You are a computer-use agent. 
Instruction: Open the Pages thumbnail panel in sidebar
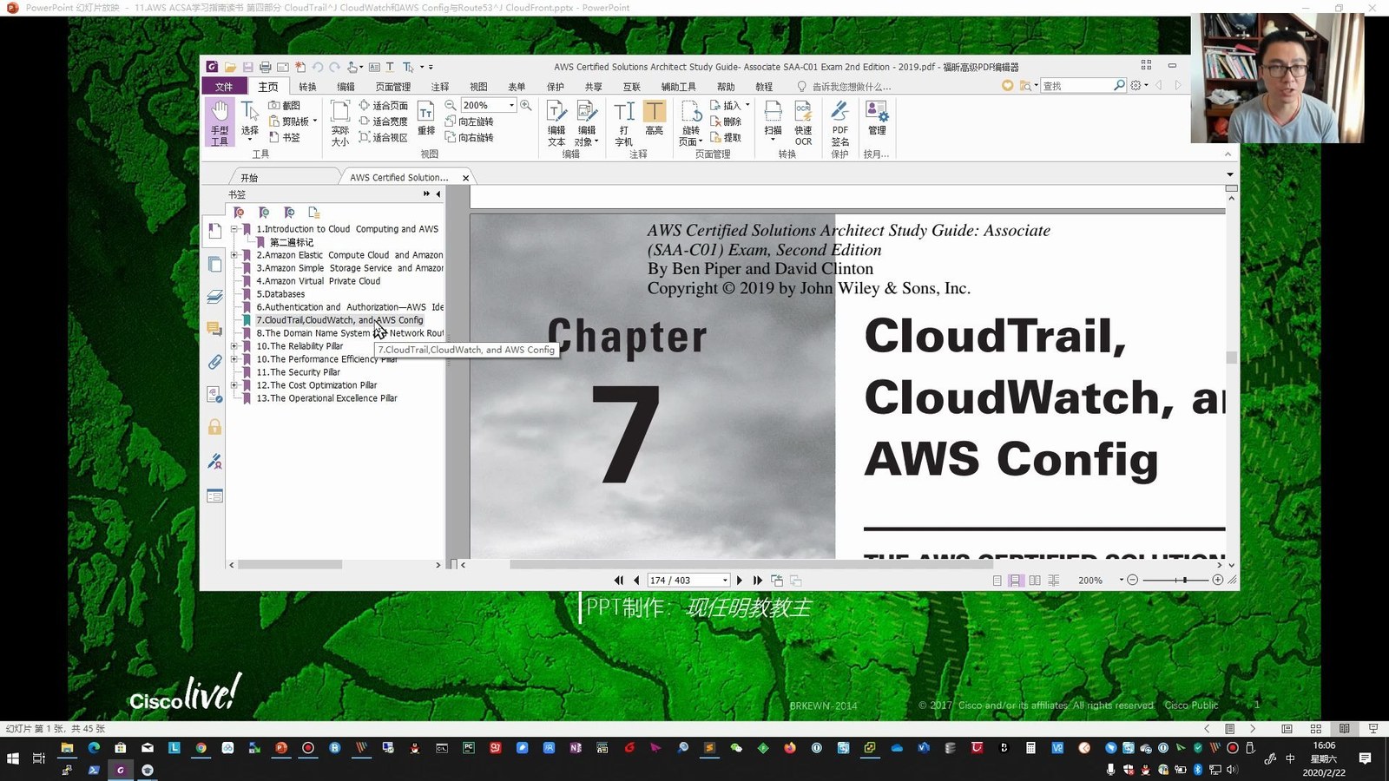(x=214, y=264)
